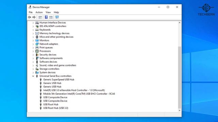This screenshot has width=218, height=122.
Task: Open the File menu
Action: point(31,12)
